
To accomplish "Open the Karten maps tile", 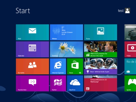I will (x=58, y=83).
